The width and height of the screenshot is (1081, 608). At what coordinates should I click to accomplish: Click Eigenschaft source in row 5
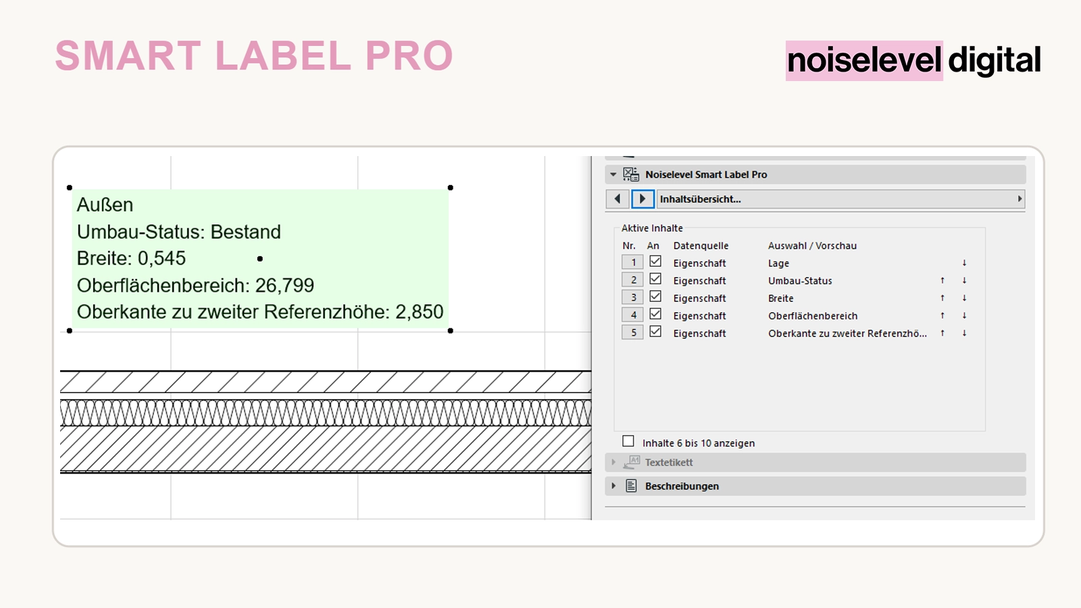[x=699, y=334]
